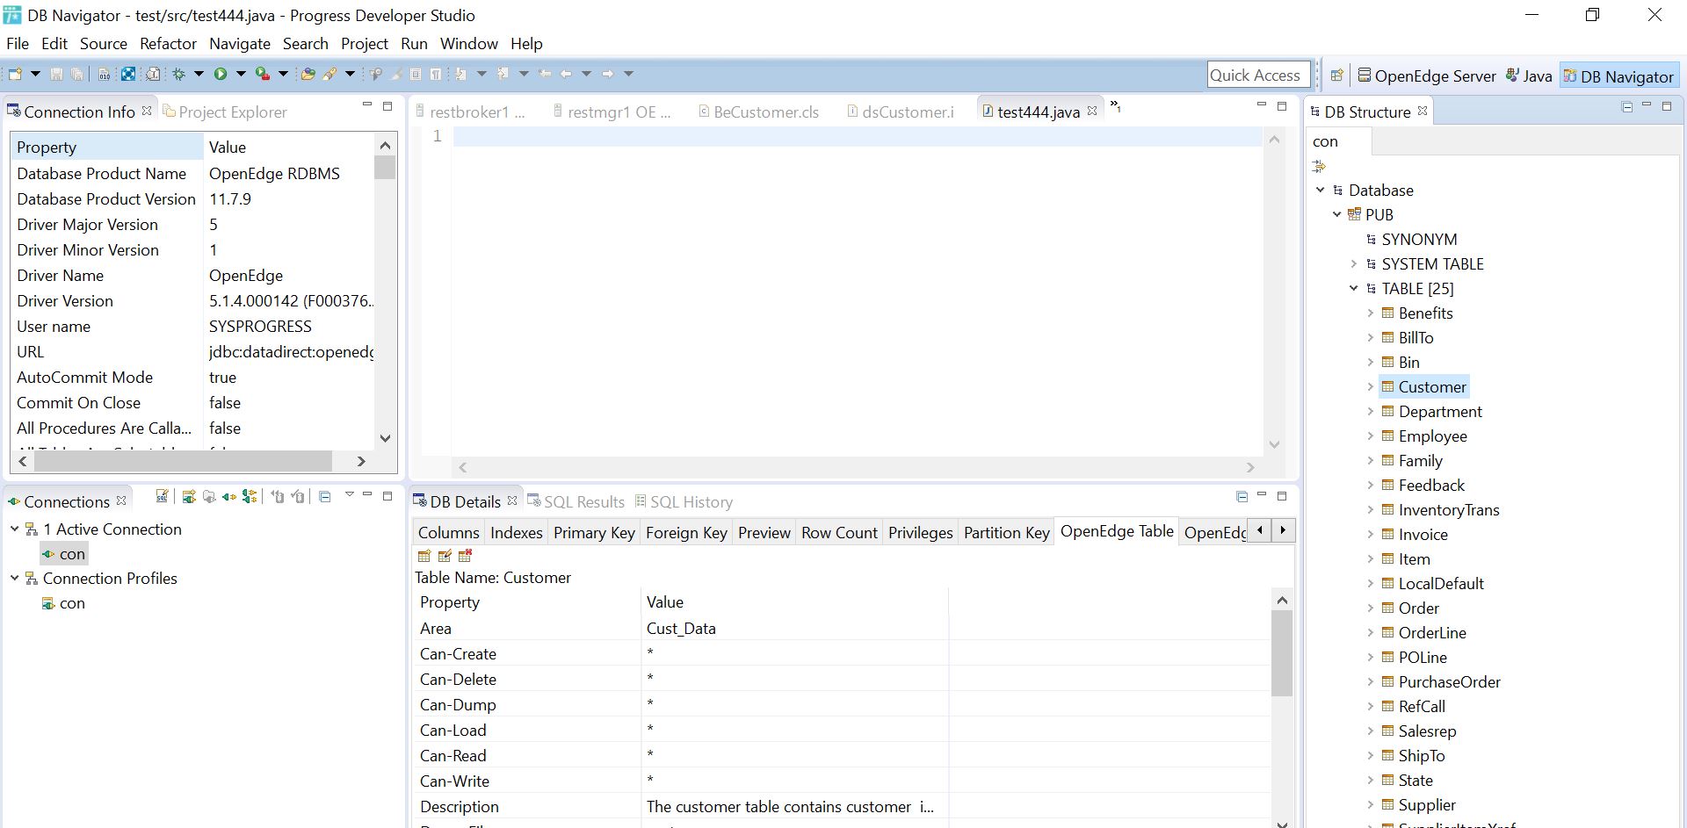Image resolution: width=1687 pixels, height=828 pixels.
Task: Open the Window menu
Action: coord(468,43)
